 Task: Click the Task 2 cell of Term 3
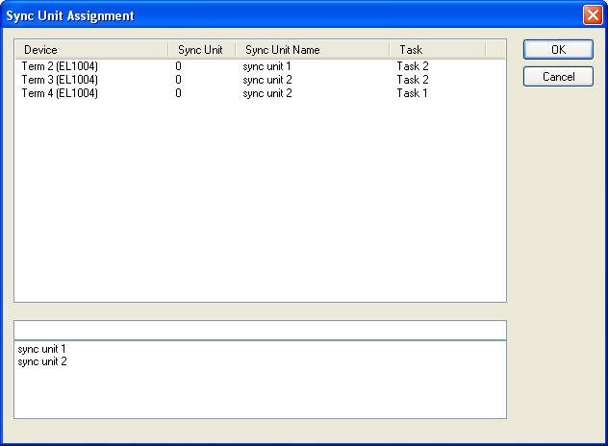click(x=412, y=80)
